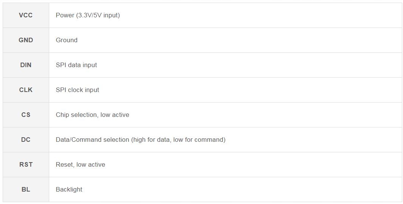Select the CLK pin name cell
Screen dimensions: 403x204
pos(26,90)
